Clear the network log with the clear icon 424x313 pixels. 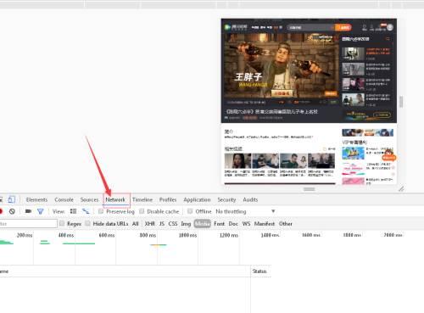[12, 211]
